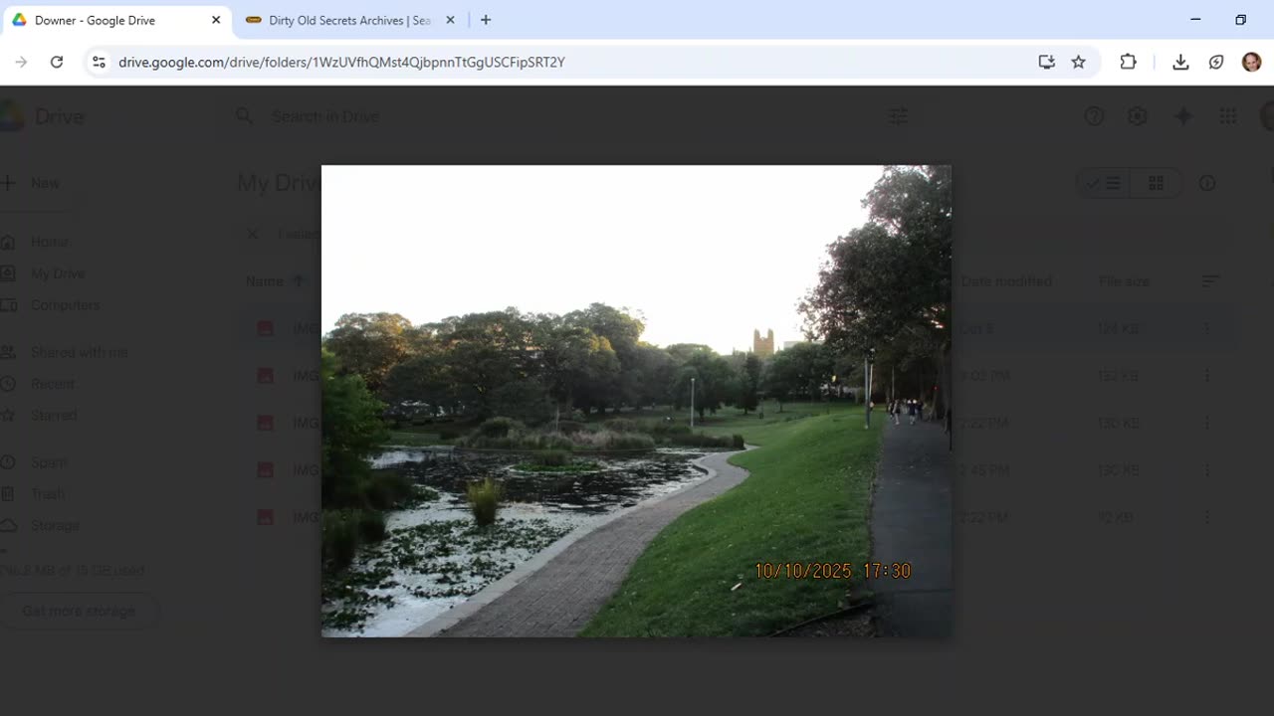Go to Home in the Drive sidebar
The width and height of the screenshot is (1274, 716).
[48, 242]
